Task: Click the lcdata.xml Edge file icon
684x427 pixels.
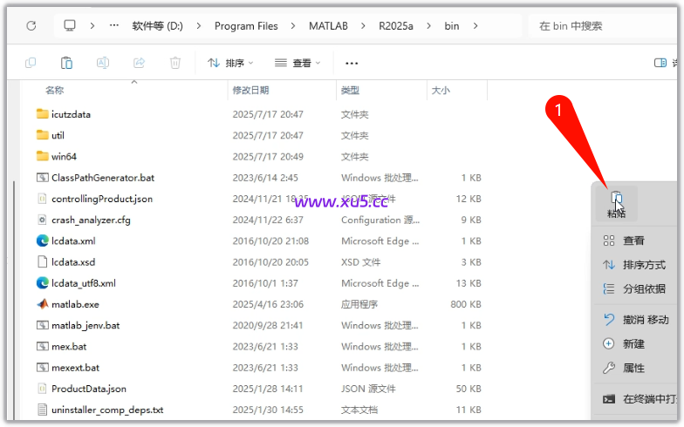Action: point(43,241)
